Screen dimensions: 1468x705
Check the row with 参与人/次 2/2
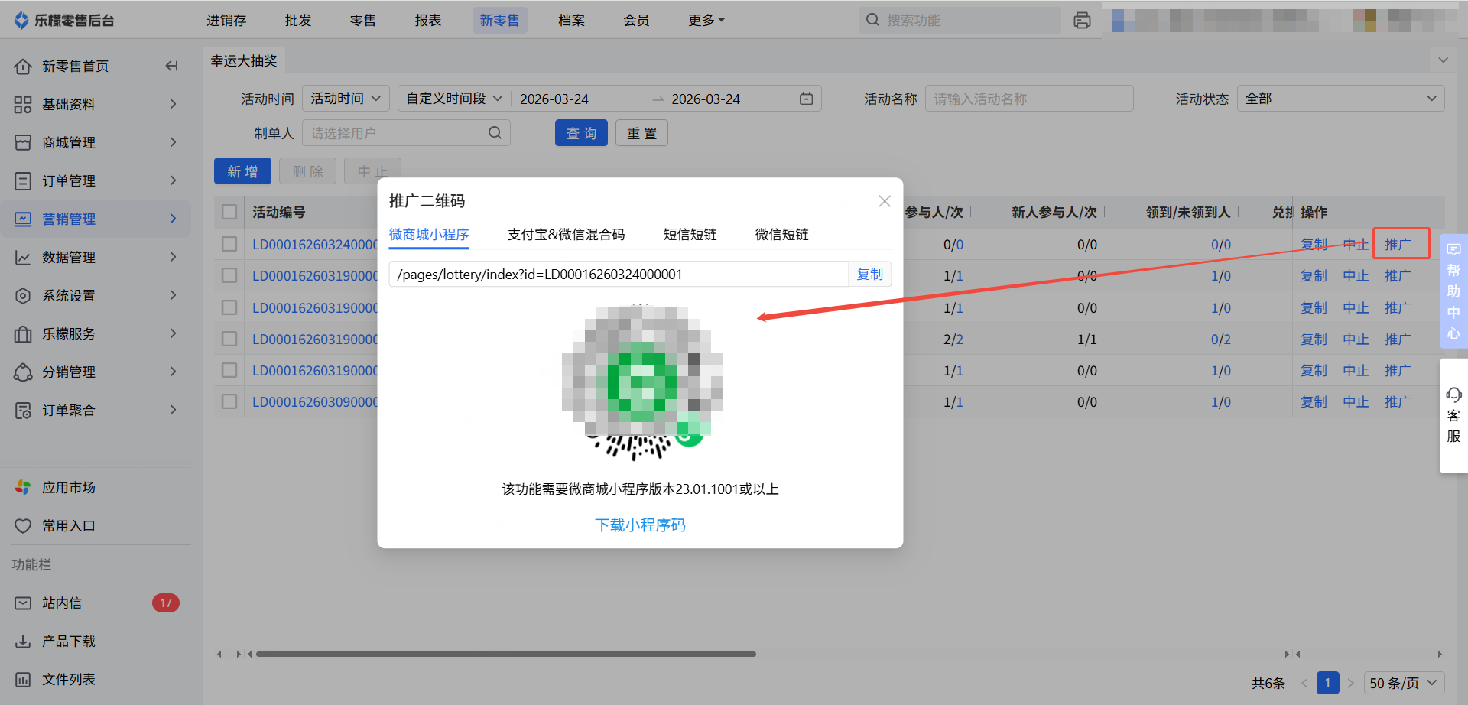[229, 339]
